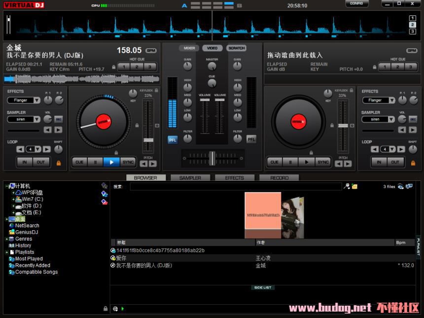Click the left deck BPM tap button
The image size is (424, 318).
pos(151,51)
